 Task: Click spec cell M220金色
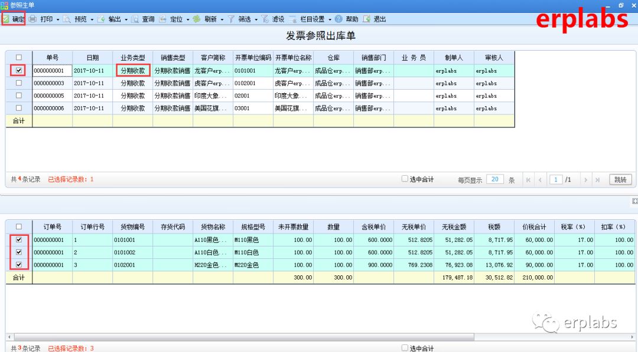point(253,265)
